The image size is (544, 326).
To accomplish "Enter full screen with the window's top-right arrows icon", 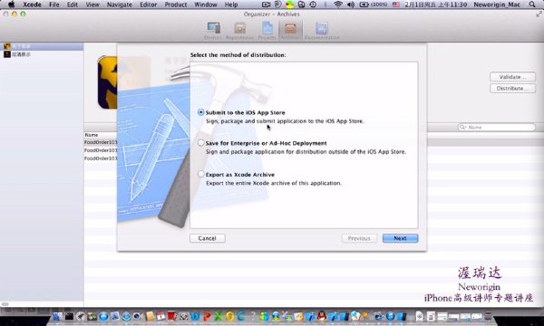I will pyautogui.click(x=539, y=14).
